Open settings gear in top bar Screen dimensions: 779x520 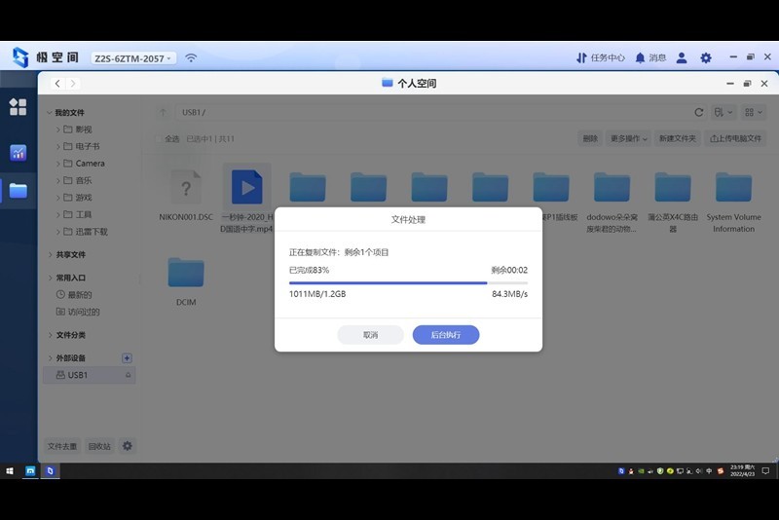pos(706,58)
